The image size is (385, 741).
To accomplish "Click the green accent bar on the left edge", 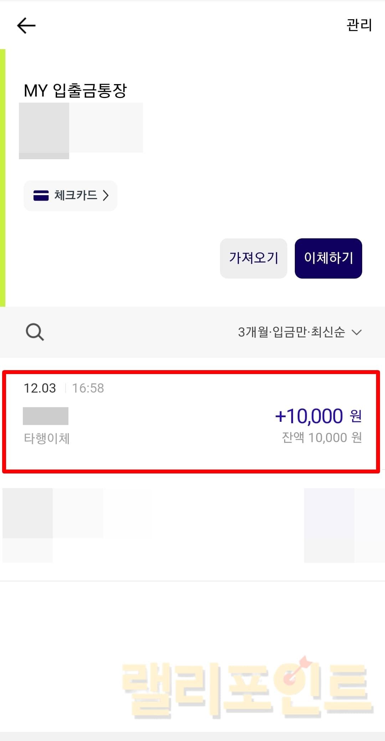I will (2, 177).
